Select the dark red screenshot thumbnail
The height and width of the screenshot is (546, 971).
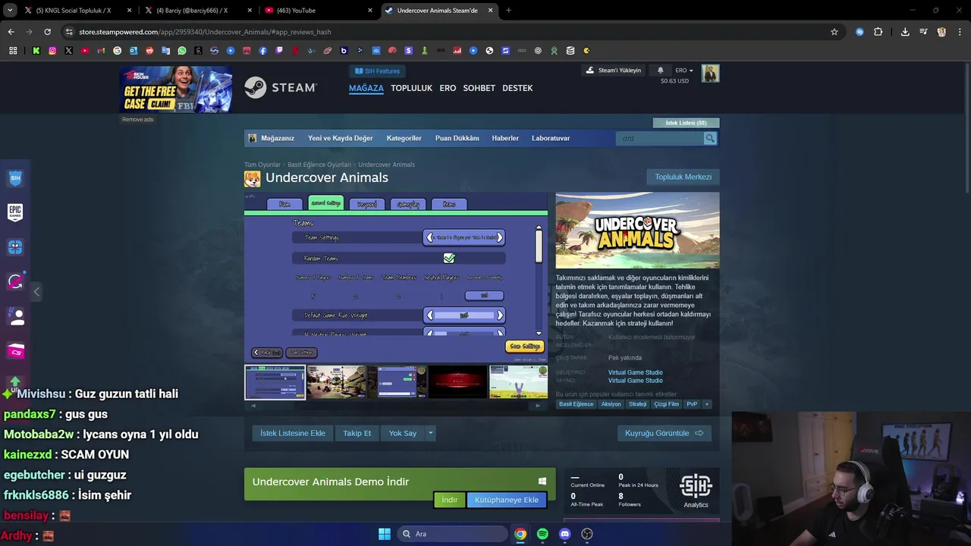click(457, 381)
